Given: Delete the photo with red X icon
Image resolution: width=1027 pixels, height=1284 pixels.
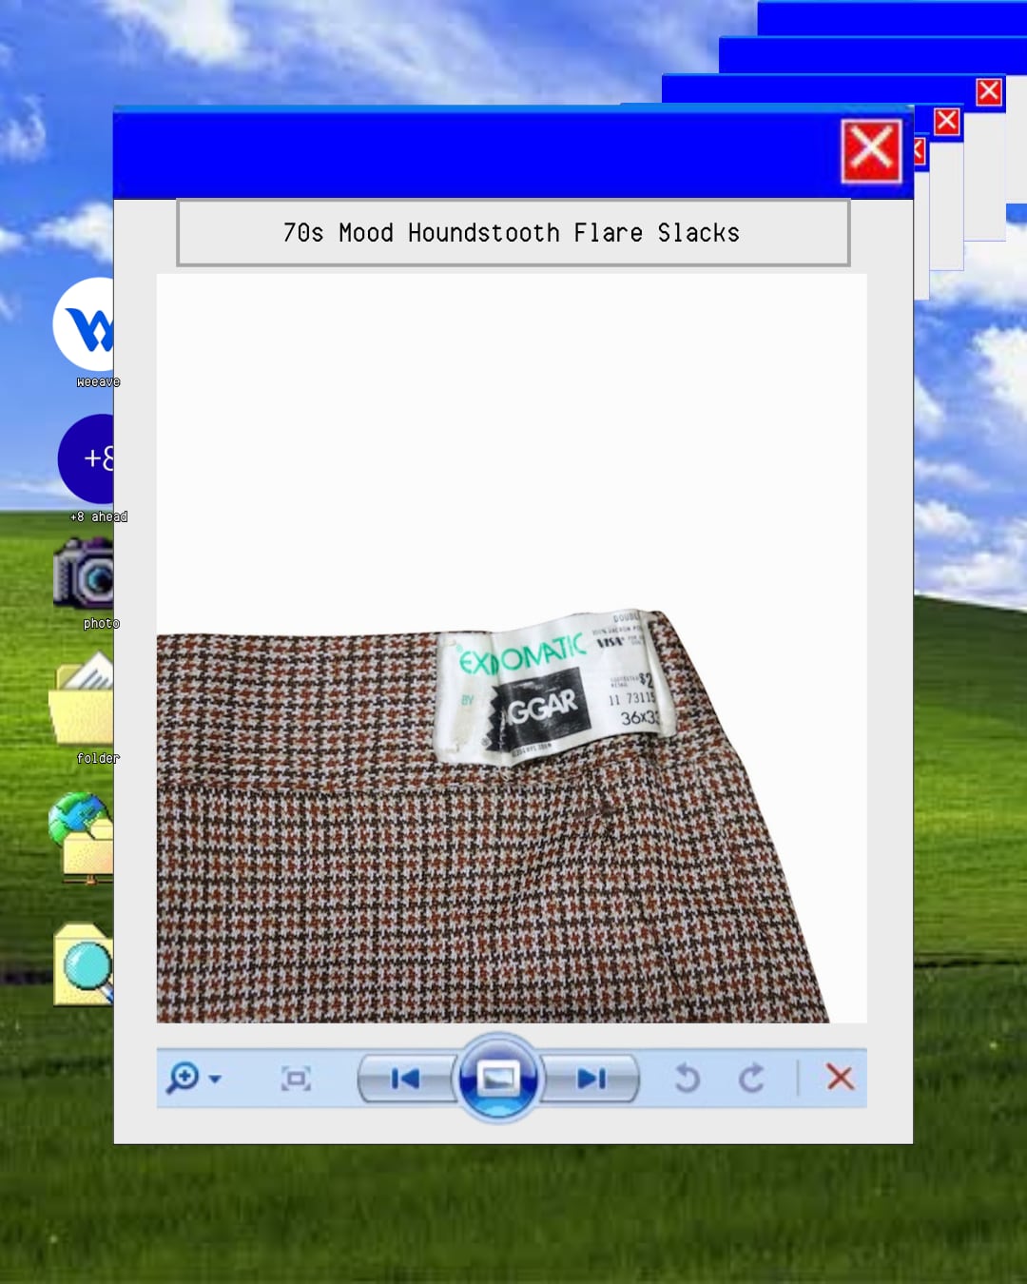Looking at the screenshot, I should point(840,1078).
